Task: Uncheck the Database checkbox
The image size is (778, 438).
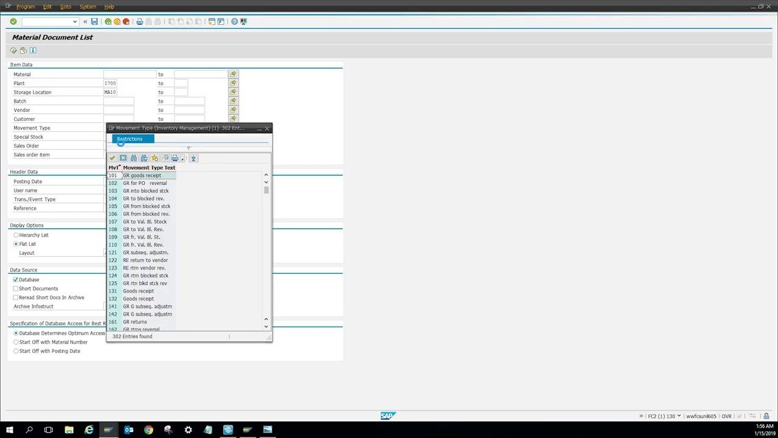Action: (x=16, y=280)
